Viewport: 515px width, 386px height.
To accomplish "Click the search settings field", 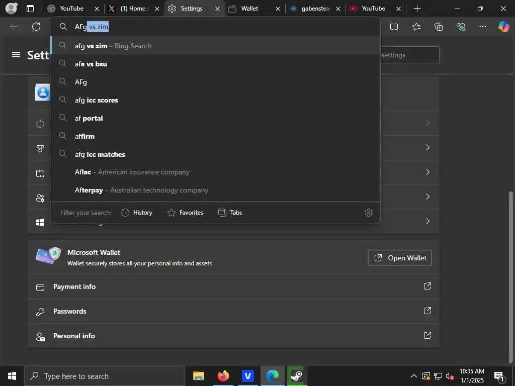I will pyautogui.click(x=409, y=55).
